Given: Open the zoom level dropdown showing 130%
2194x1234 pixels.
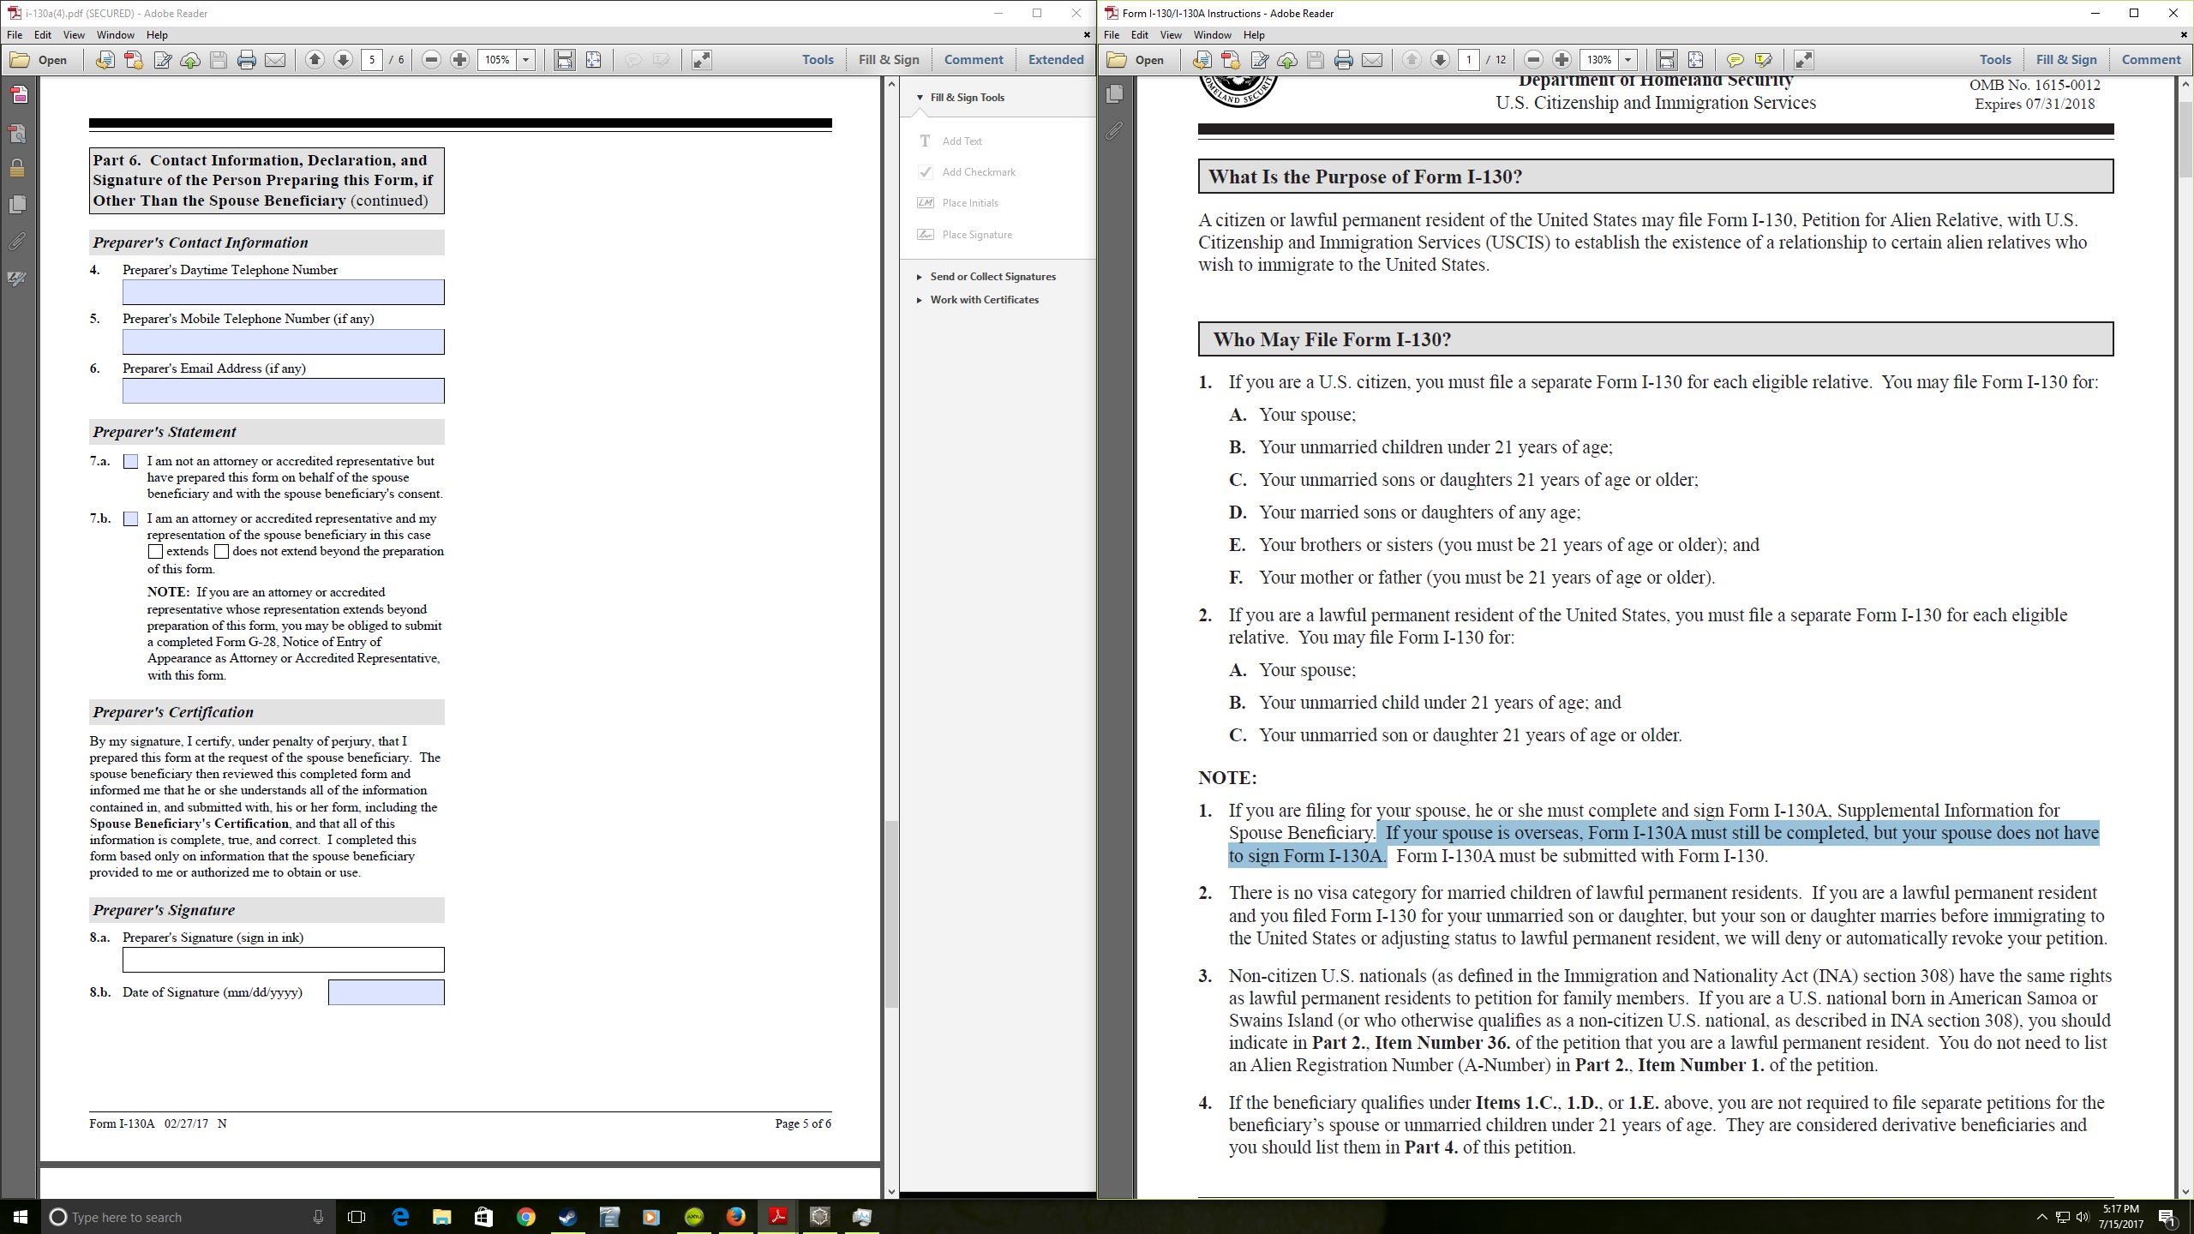Looking at the screenshot, I should click(1628, 60).
